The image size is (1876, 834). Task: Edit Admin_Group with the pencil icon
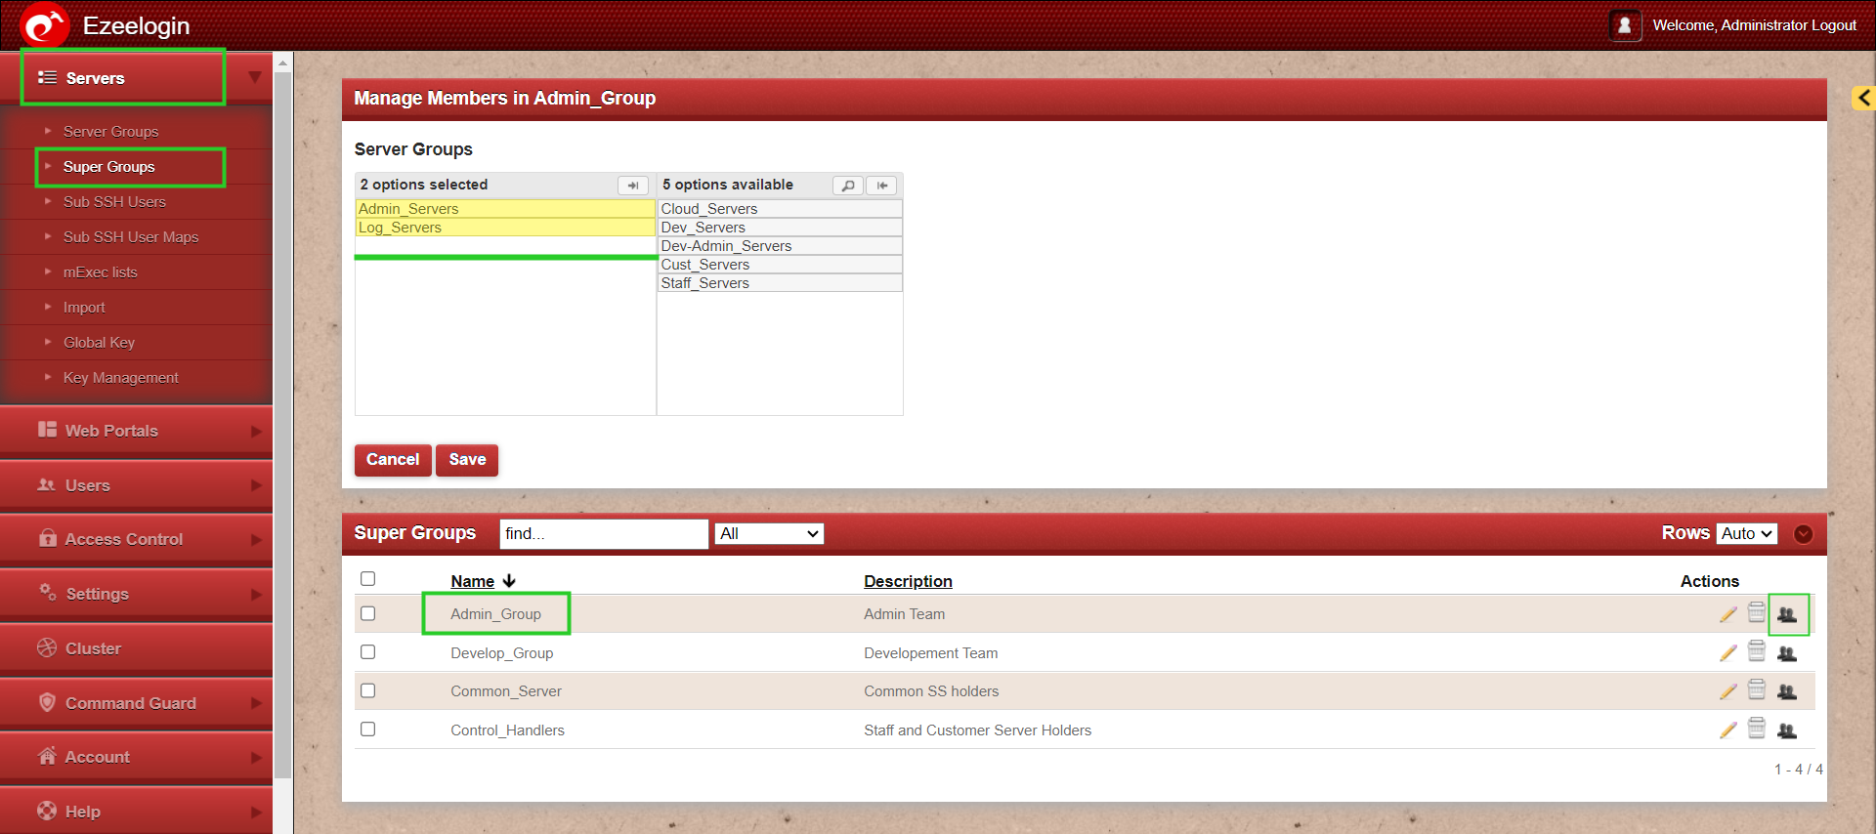1728,614
